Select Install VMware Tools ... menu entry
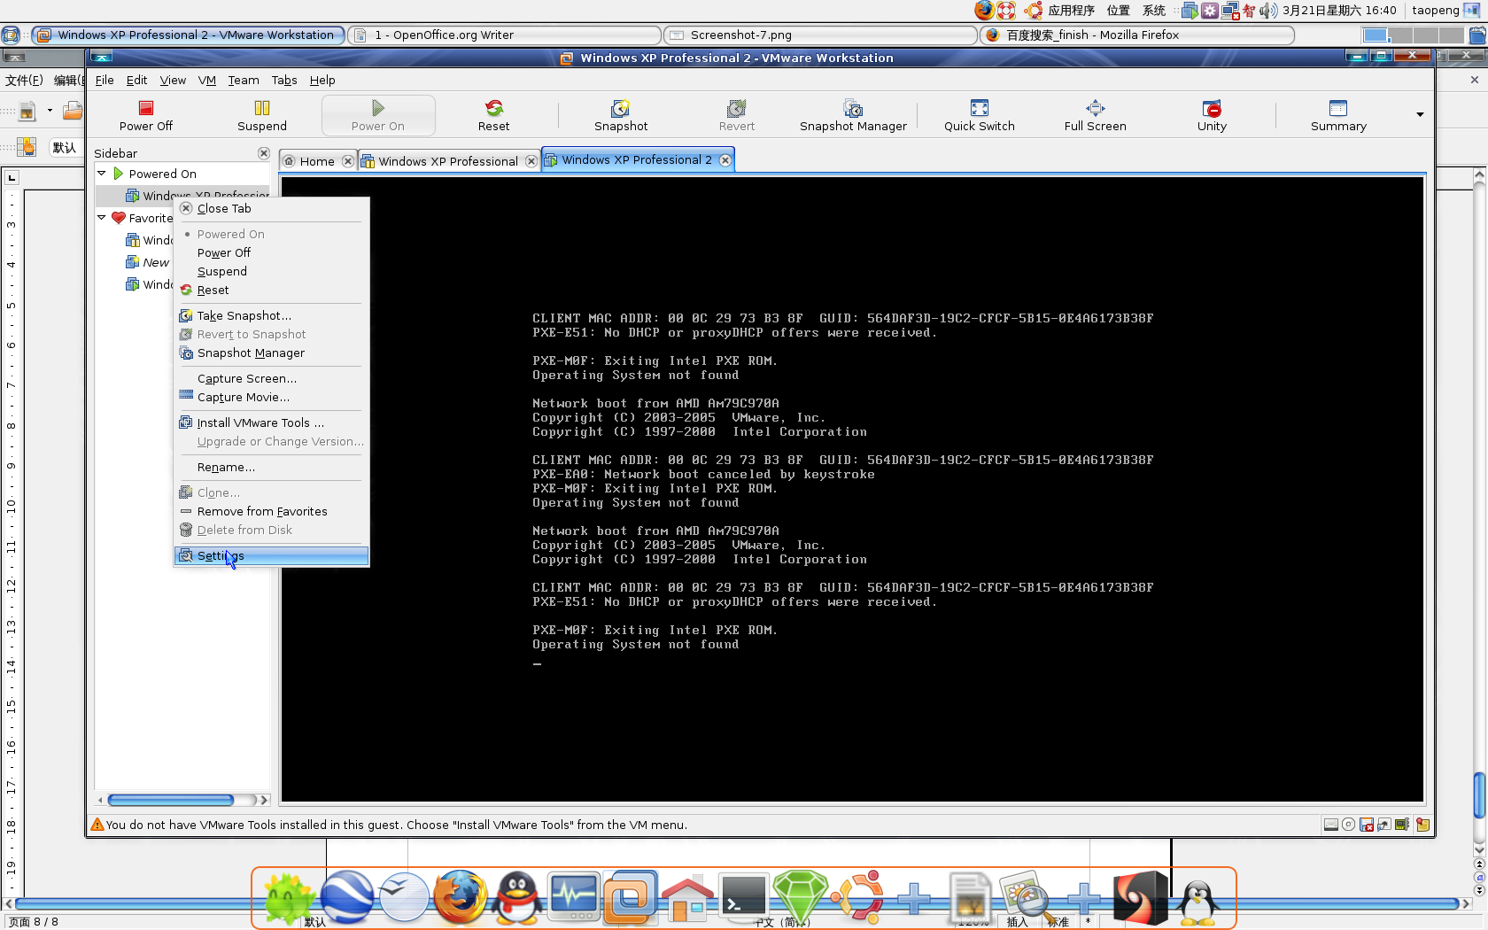The width and height of the screenshot is (1488, 930). [271, 422]
